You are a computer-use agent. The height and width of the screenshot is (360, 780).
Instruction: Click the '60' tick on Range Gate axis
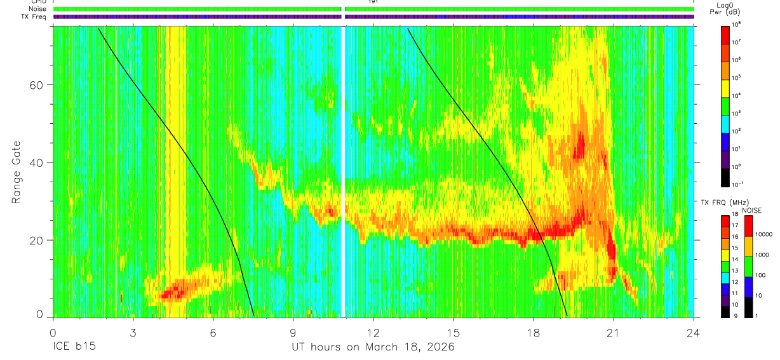pyautogui.click(x=36, y=85)
